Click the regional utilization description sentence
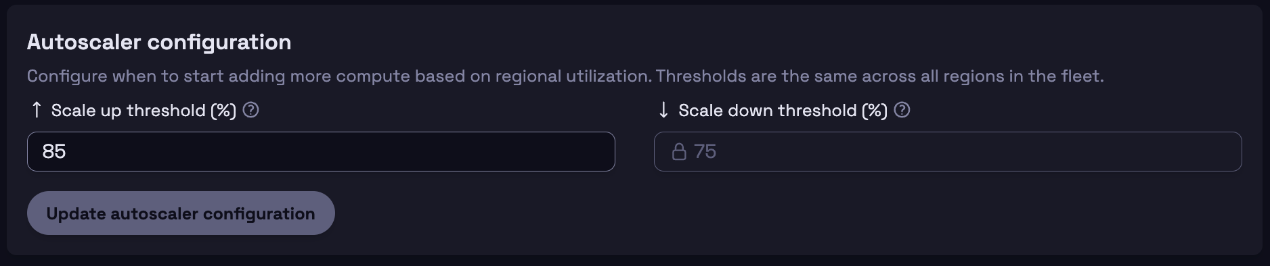This screenshot has width=1270, height=266. (x=339, y=76)
